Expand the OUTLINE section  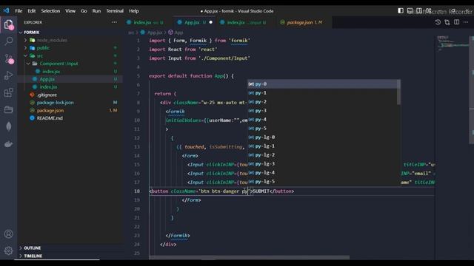click(21, 248)
